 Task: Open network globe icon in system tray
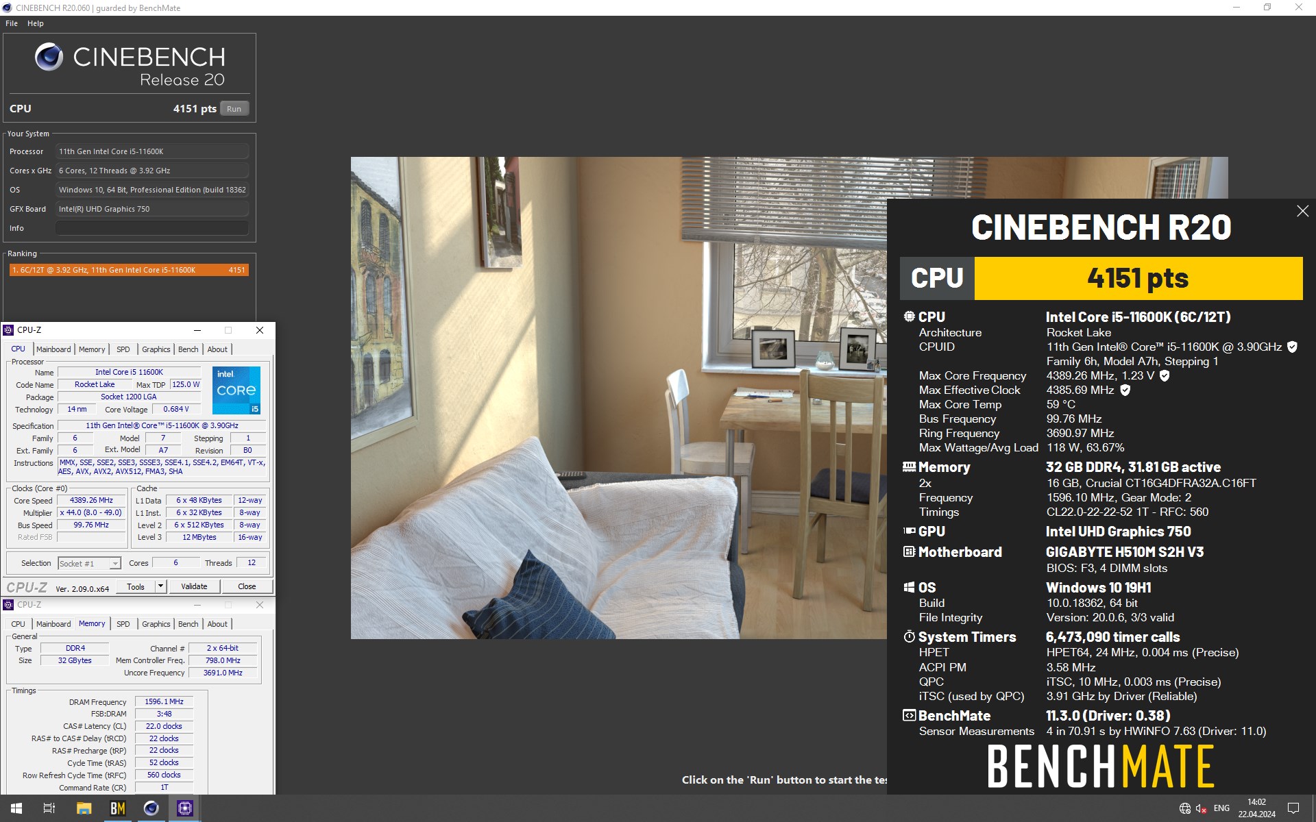click(x=1185, y=809)
